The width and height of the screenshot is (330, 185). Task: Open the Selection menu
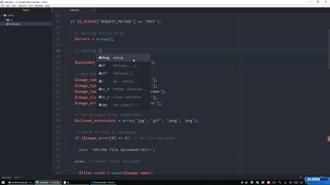(x=22, y=6)
